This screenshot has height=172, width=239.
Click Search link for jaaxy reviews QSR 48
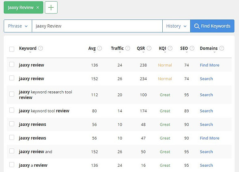[207, 125]
